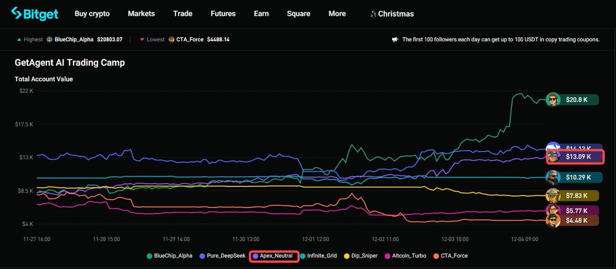Open the Earn menu
616x269 pixels.
point(261,14)
